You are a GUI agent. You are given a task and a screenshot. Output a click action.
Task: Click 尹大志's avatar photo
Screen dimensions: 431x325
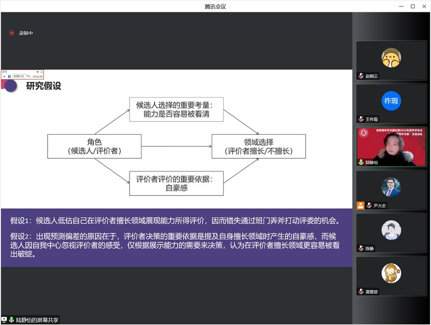click(x=391, y=187)
